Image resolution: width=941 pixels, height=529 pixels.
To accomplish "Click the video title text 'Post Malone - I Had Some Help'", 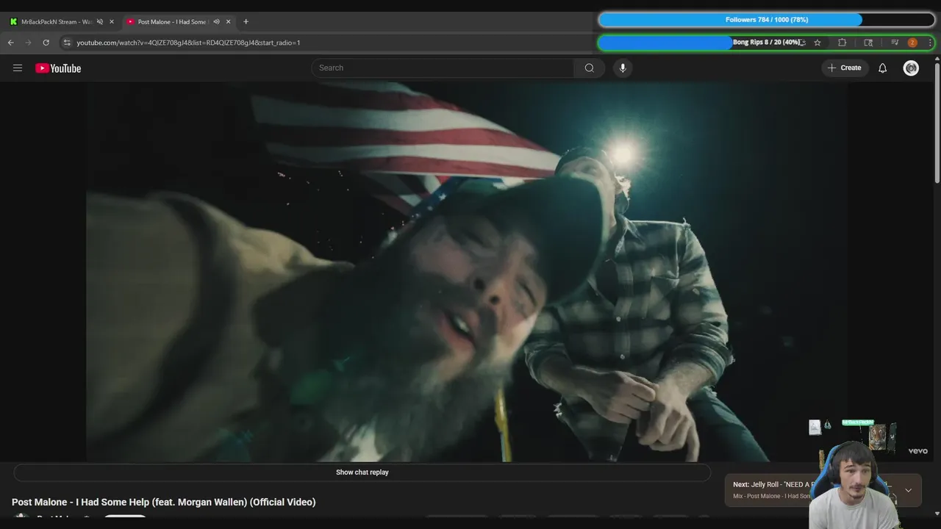I will coord(164,503).
